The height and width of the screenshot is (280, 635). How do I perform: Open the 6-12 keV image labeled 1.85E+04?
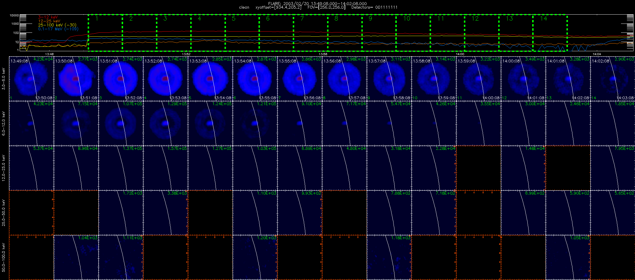click(613, 123)
